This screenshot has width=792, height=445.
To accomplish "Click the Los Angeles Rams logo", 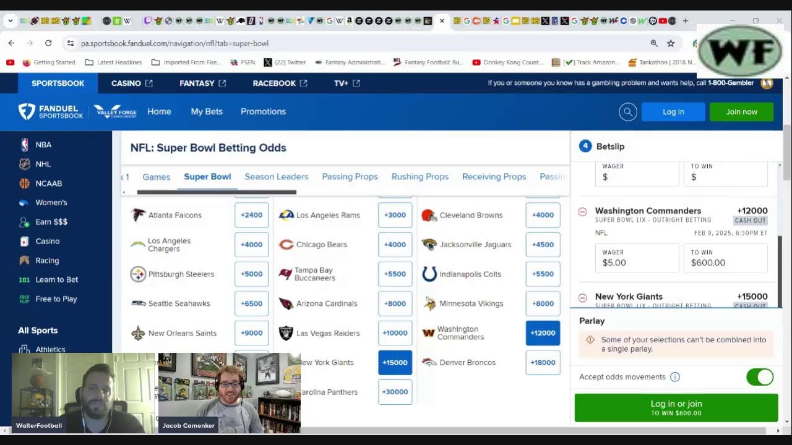I will [286, 215].
